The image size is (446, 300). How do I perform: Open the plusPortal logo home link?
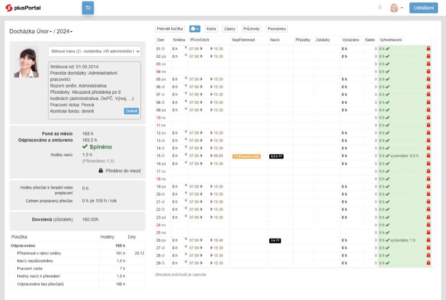tap(23, 8)
